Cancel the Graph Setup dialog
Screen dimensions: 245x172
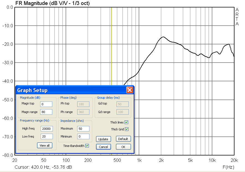pos(104,147)
